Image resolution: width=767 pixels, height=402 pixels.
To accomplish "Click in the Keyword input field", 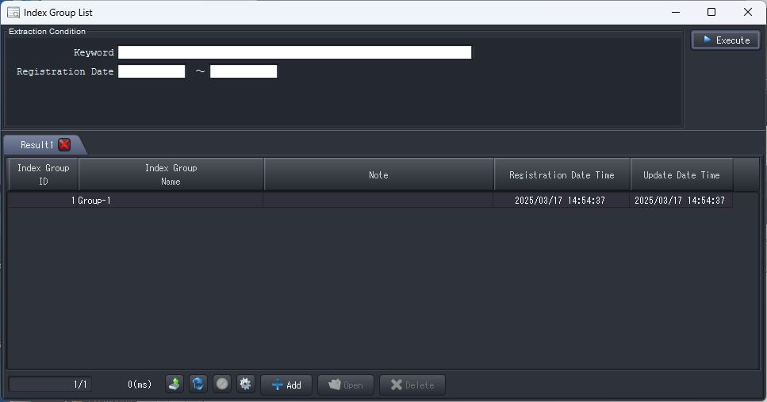I will pyautogui.click(x=294, y=52).
